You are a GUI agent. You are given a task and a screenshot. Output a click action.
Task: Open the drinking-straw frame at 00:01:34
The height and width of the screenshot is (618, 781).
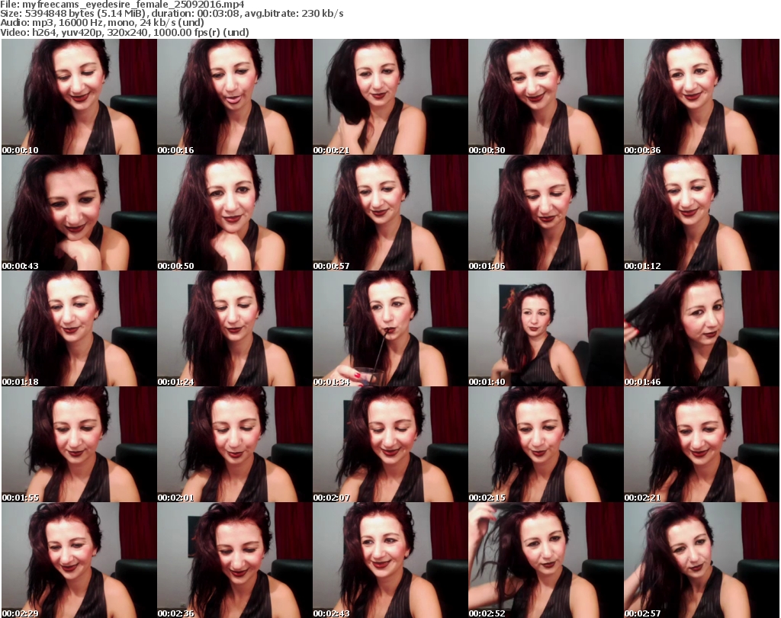[x=390, y=329]
